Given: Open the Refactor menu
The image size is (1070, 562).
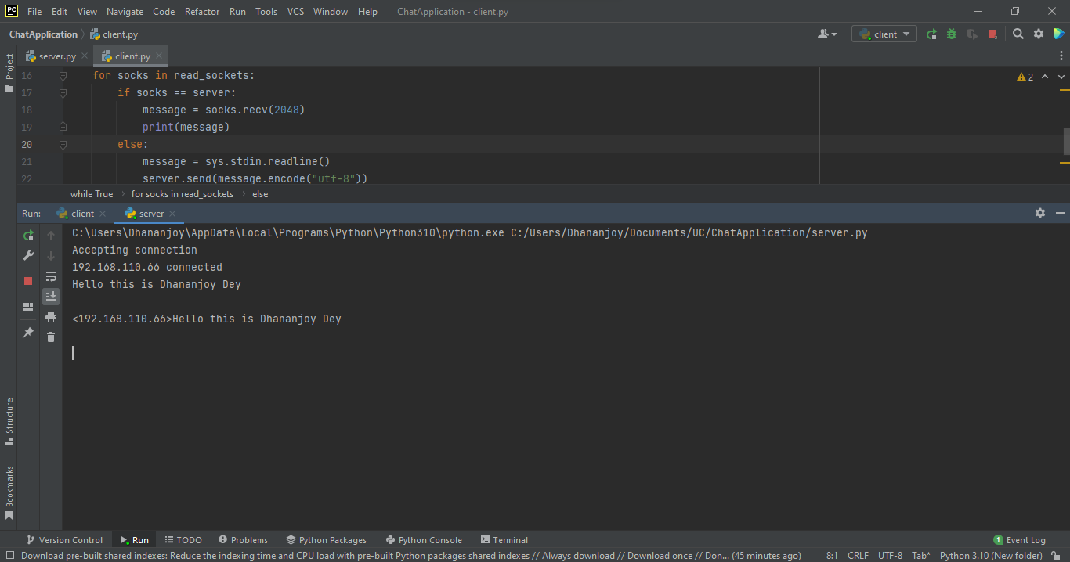Looking at the screenshot, I should (x=202, y=12).
